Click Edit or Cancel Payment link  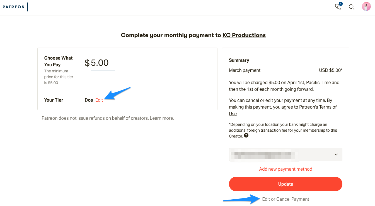tap(286, 199)
